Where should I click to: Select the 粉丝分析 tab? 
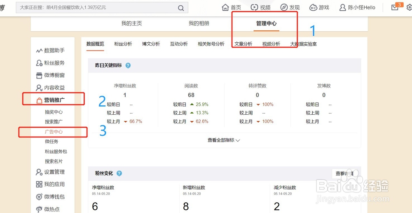pyautogui.click(x=123, y=44)
